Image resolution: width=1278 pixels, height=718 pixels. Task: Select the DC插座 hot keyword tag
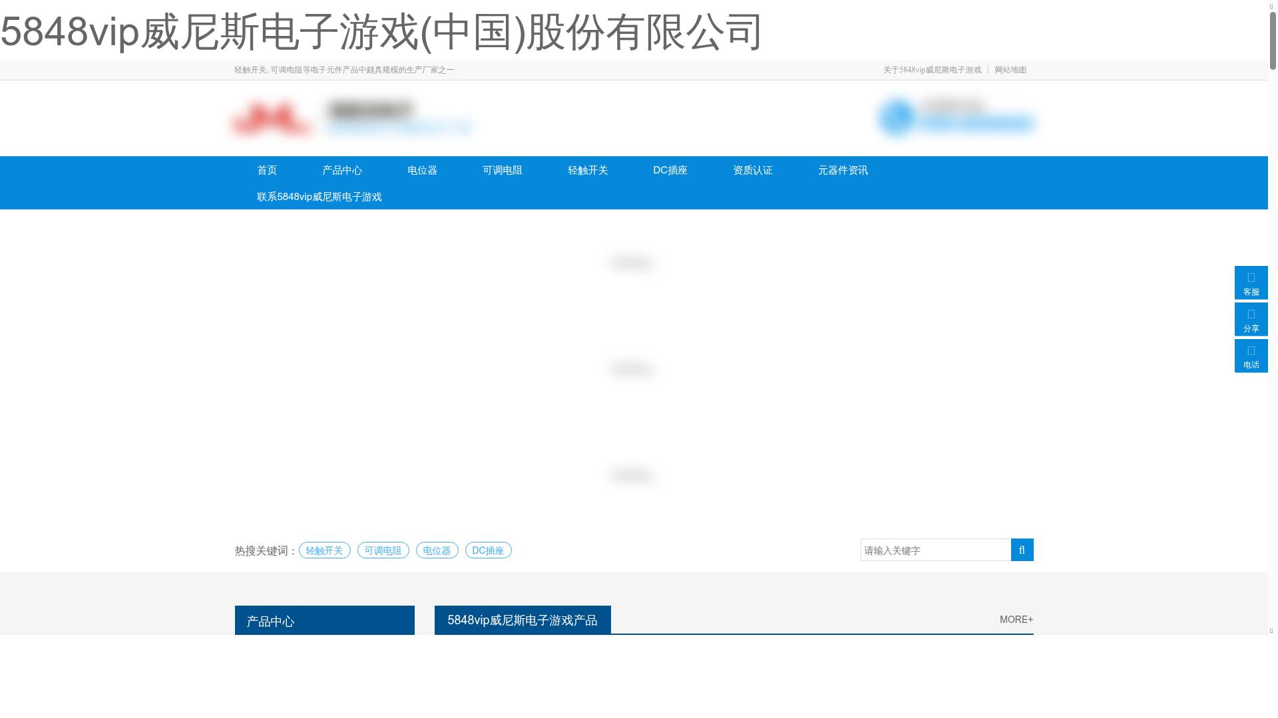coord(489,550)
